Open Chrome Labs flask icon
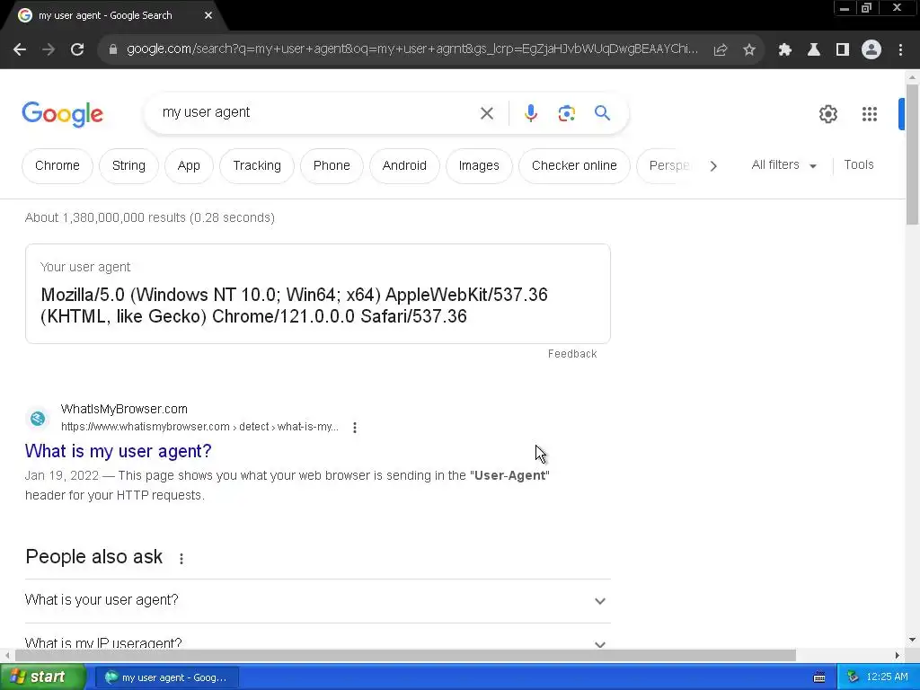The image size is (920, 690). tap(813, 50)
